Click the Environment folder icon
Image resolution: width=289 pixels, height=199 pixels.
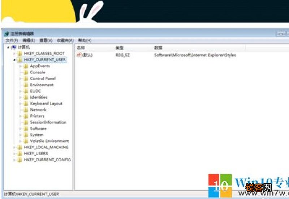26,85
